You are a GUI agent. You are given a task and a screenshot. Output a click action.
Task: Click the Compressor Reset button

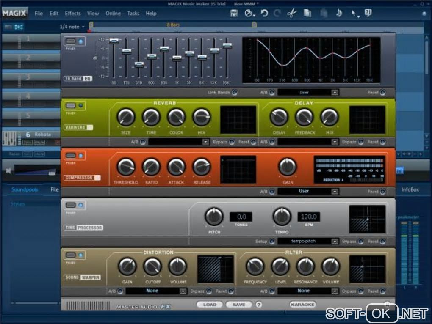[x=383, y=192]
